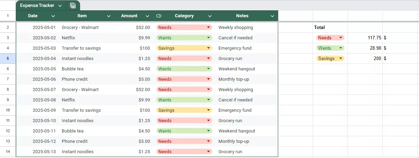Image resolution: width=419 pixels, height=158 pixels.
Task: Click the table view icon beside Expense Tracker
Action: coord(73,6)
